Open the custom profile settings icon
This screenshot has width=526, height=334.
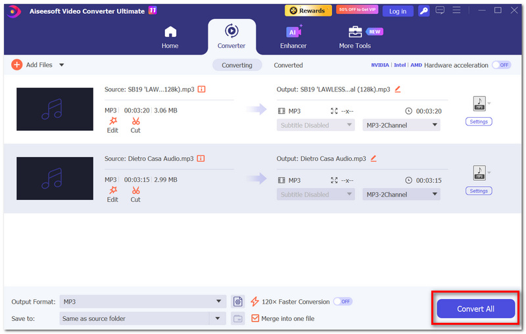click(238, 302)
